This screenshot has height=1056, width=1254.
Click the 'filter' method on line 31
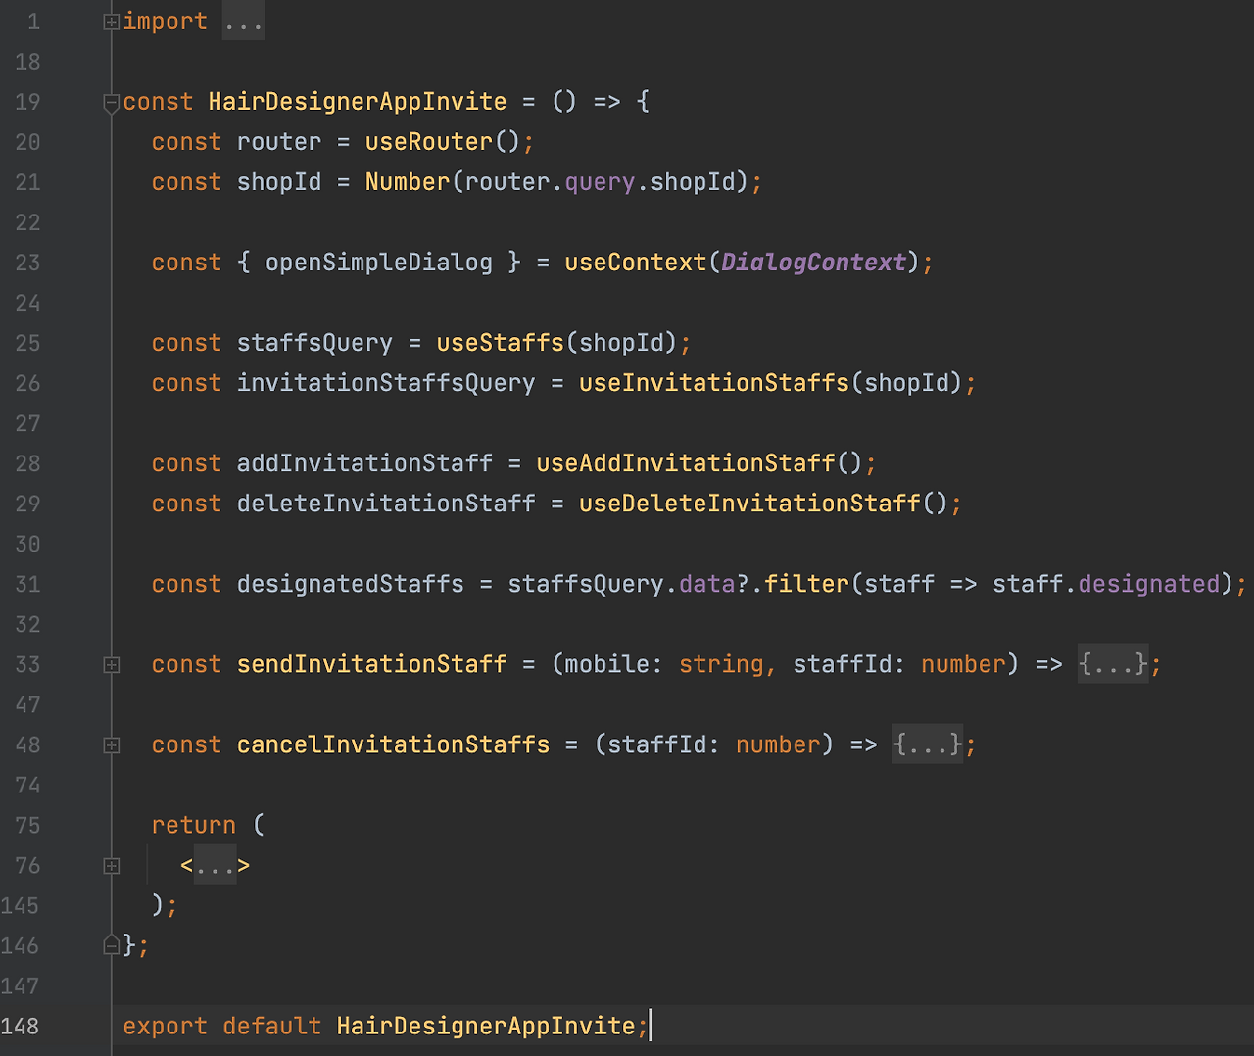click(806, 584)
